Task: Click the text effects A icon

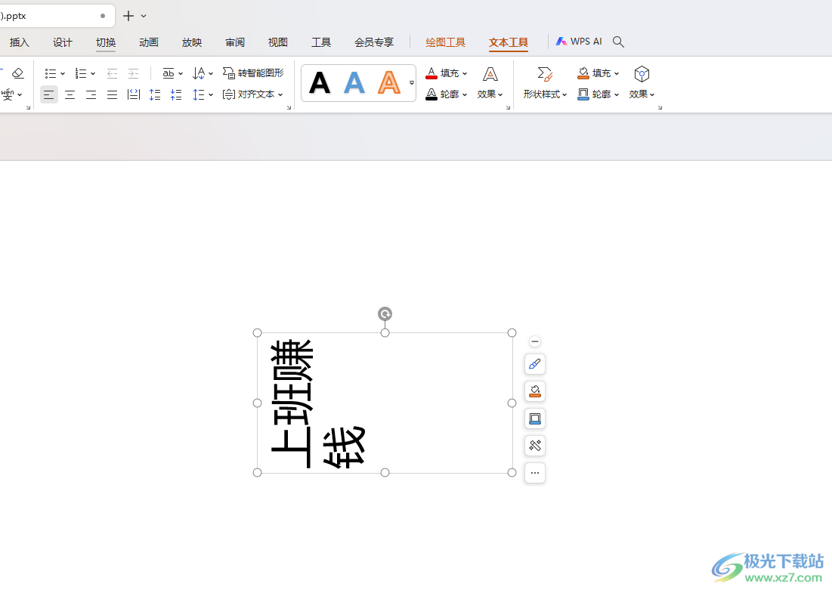Action: pos(490,74)
